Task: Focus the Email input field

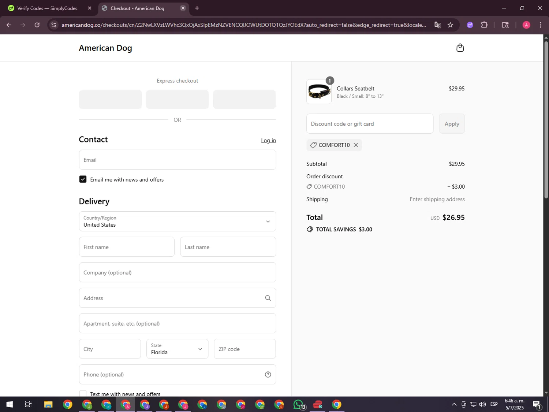Action: coord(178,160)
